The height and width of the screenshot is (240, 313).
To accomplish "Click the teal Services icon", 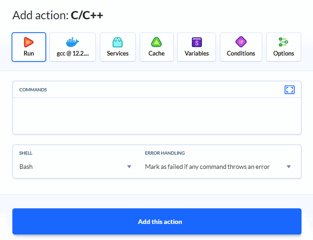I will pyautogui.click(x=118, y=42).
